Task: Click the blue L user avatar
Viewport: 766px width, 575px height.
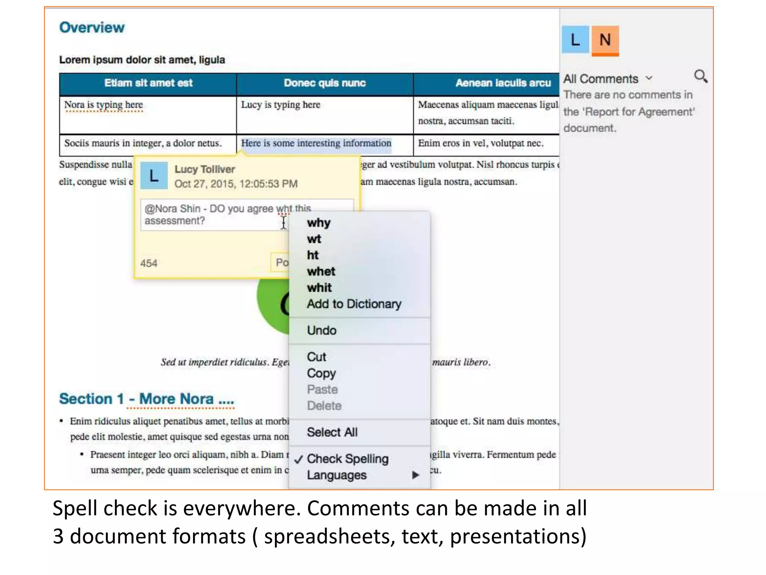Action: 575,40
